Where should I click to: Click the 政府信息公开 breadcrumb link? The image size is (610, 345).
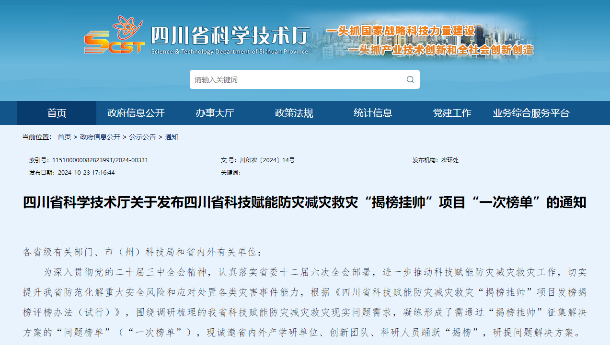[x=100, y=137]
